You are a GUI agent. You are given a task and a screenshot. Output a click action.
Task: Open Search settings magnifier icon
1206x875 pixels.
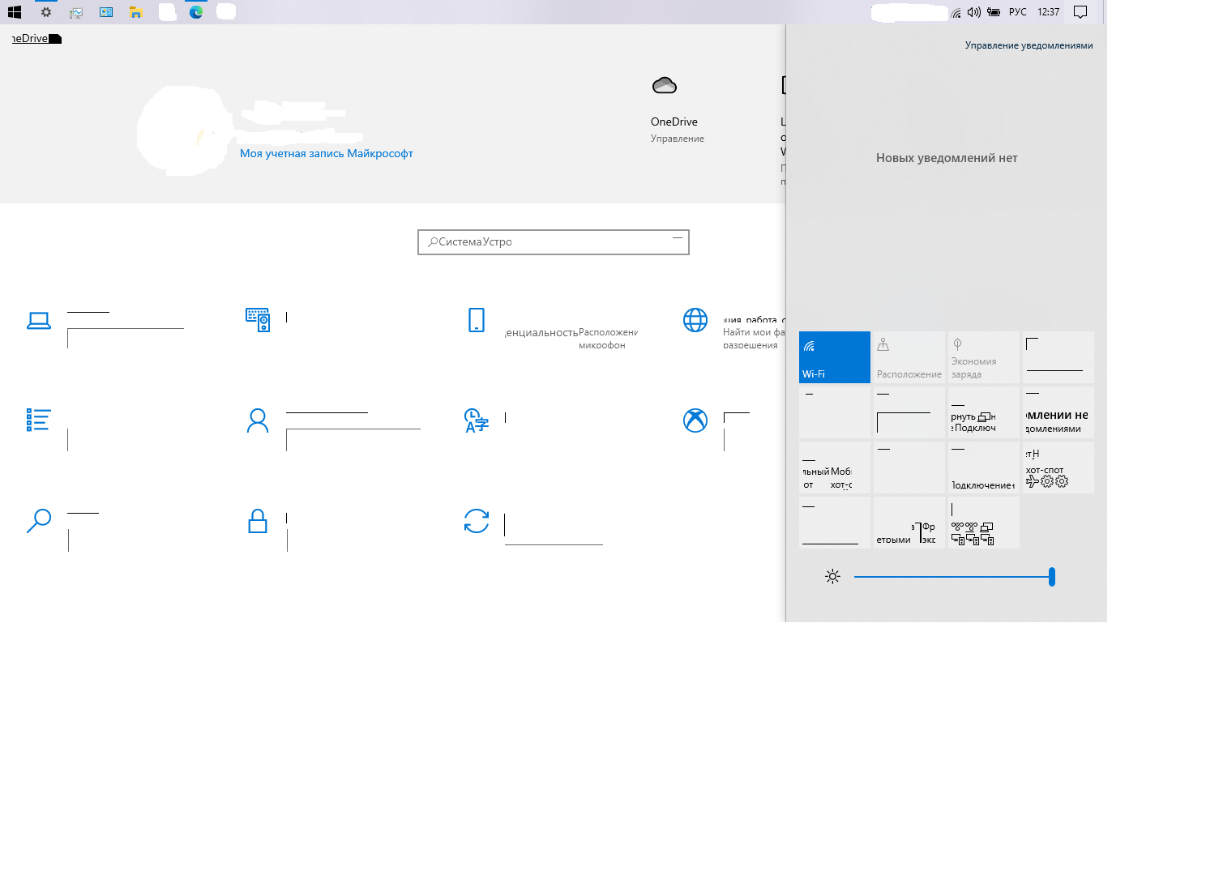click(39, 520)
